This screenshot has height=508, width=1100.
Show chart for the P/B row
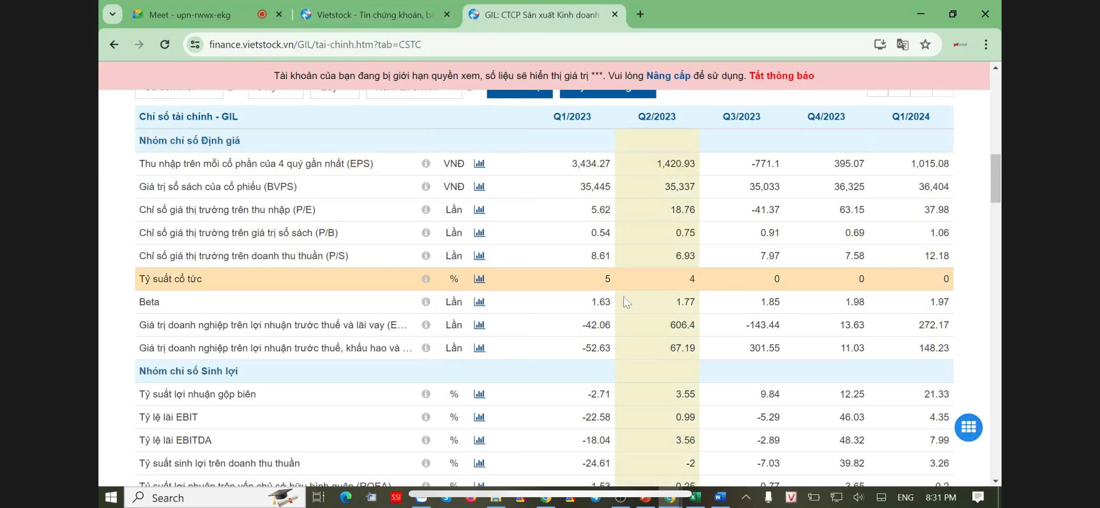(x=479, y=233)
